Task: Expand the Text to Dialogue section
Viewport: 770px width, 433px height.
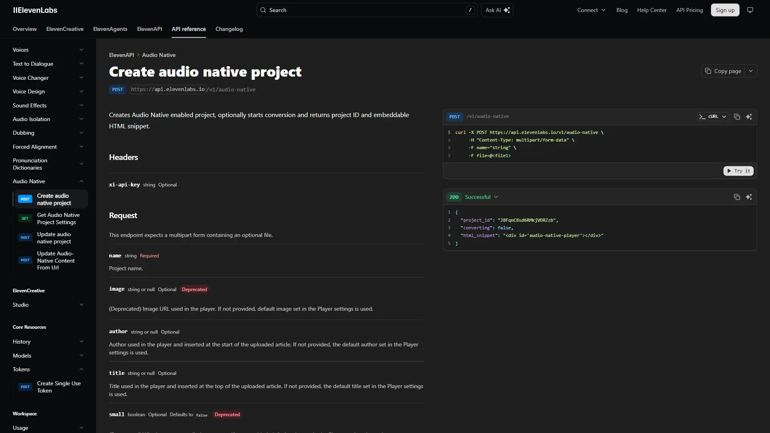Action: point(48,64)
